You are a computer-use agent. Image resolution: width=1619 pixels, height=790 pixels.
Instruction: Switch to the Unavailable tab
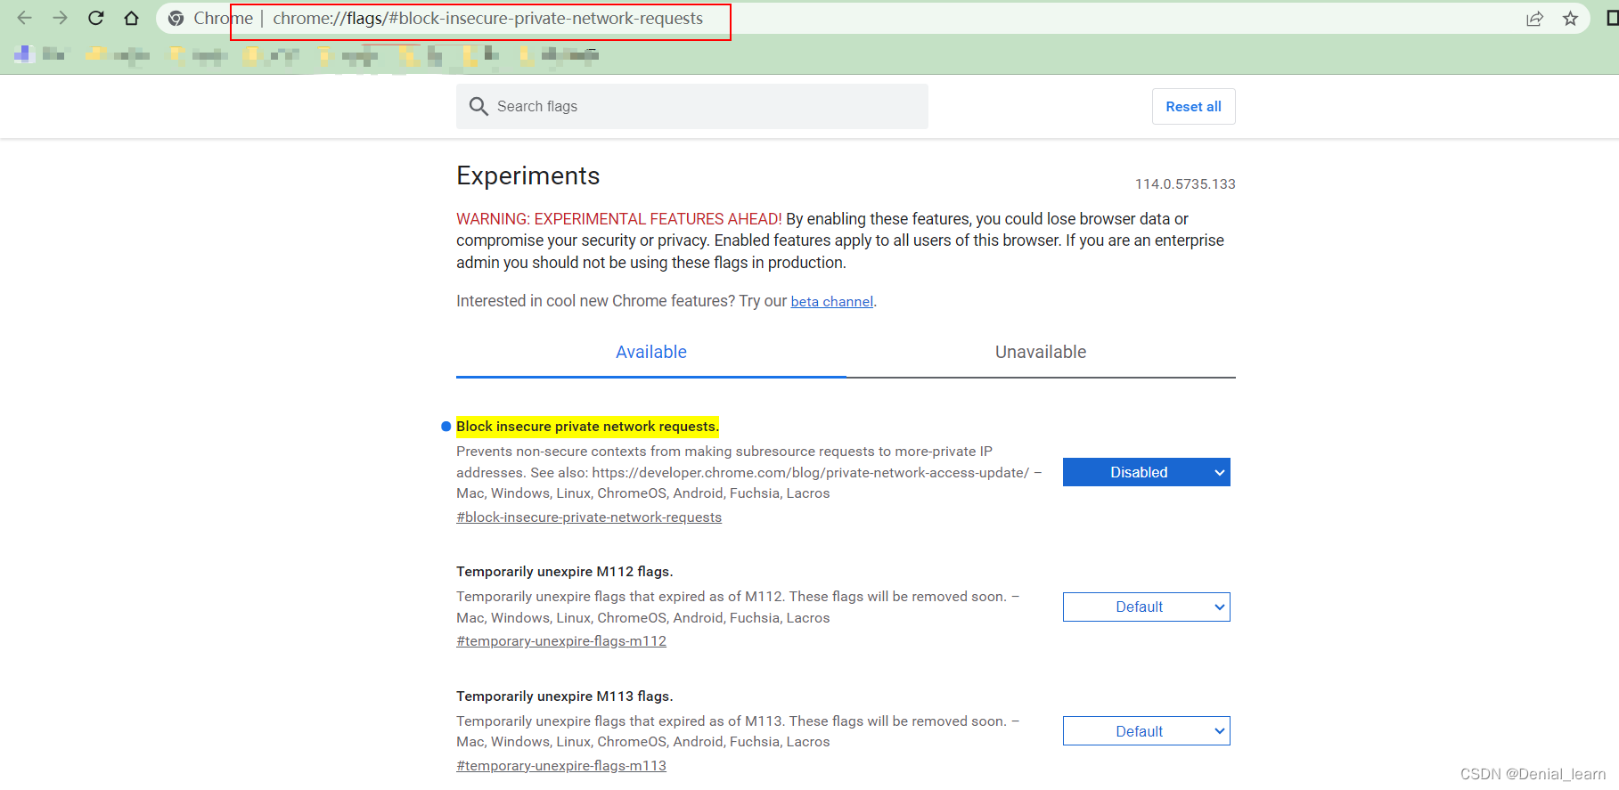1041,353
